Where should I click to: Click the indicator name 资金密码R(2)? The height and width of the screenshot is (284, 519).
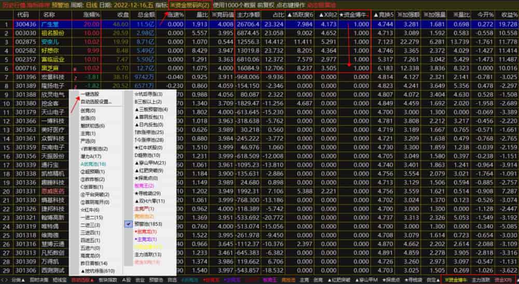189,5
